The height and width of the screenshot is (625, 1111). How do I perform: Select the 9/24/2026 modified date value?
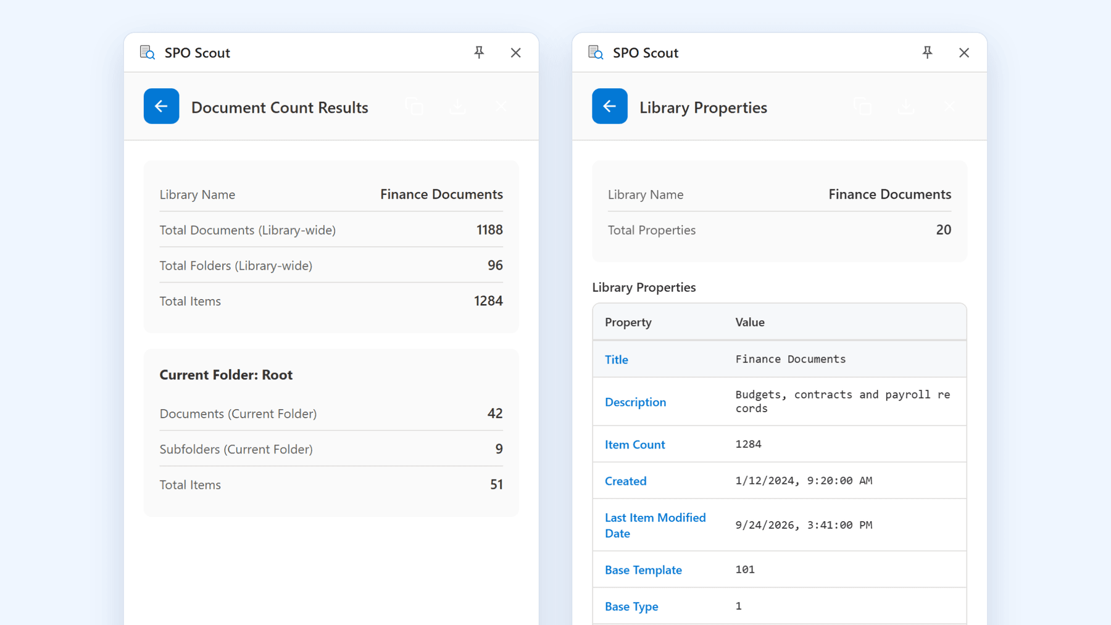(x=804, y=525)
